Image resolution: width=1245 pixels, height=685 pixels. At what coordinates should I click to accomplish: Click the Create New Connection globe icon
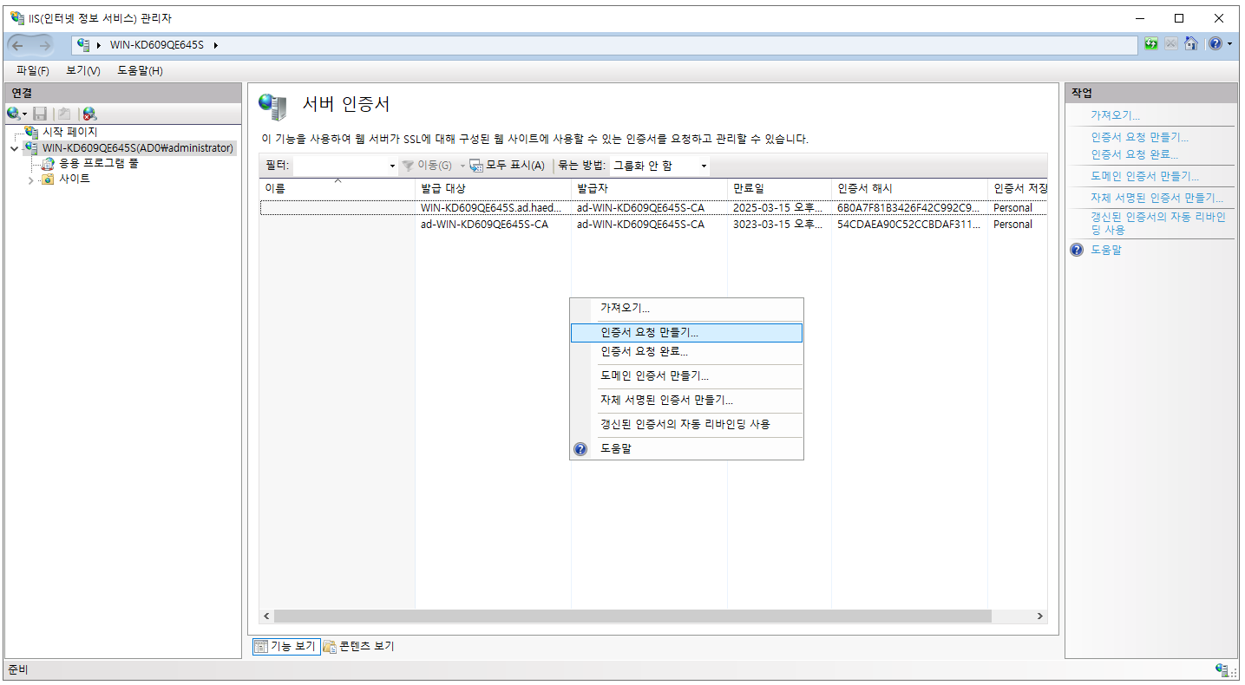pos(14,114)
